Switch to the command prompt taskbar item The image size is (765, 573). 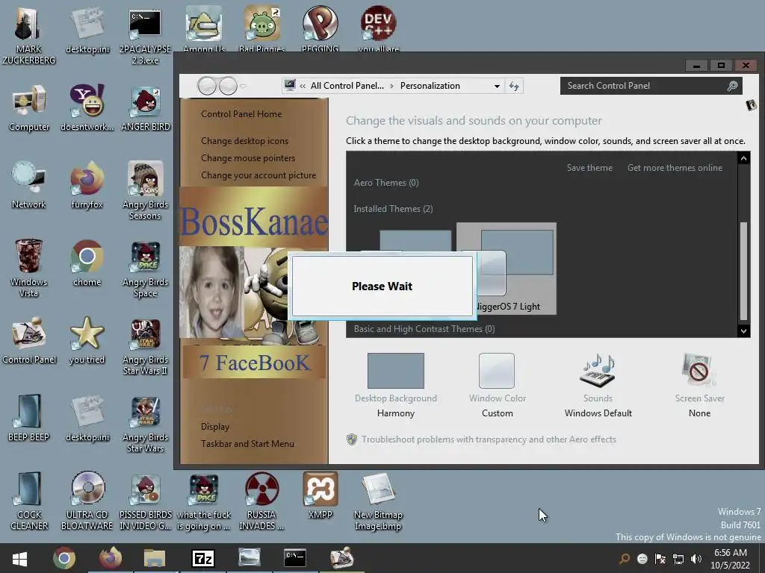tap(295, 558)
